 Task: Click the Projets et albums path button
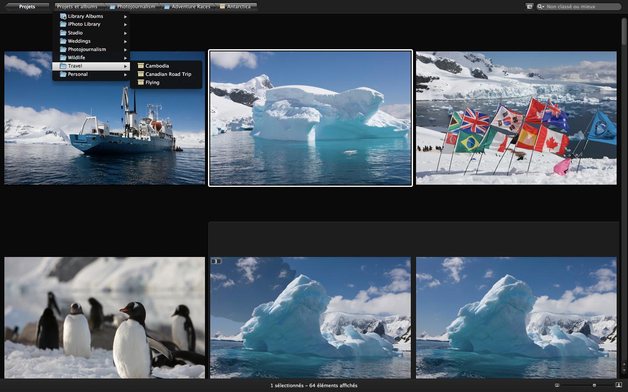pos(77,7)
